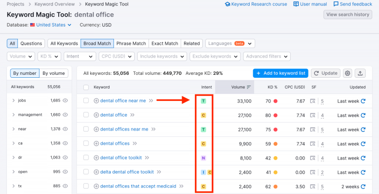Add 'dental offices that accept medicaid' plus icon
The width and height of the screenshot is (379, 194).
[x=96, y=186]
